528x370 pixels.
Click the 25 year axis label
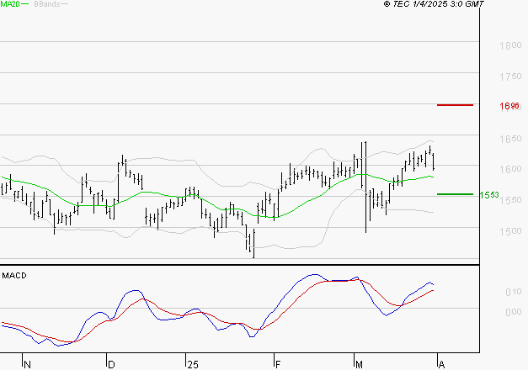(193, 365)
